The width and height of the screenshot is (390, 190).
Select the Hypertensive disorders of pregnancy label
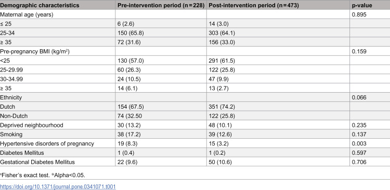pos(47,143)
